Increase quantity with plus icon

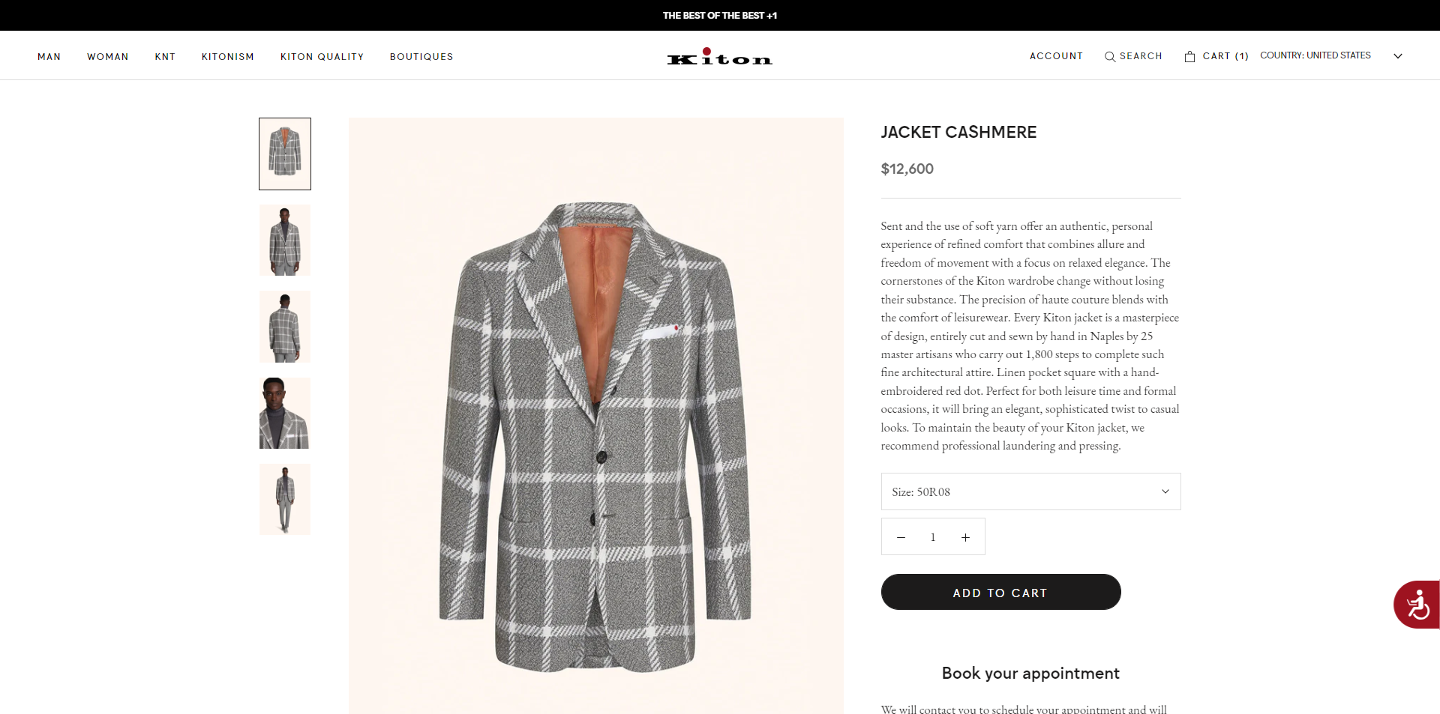(965, 537)
